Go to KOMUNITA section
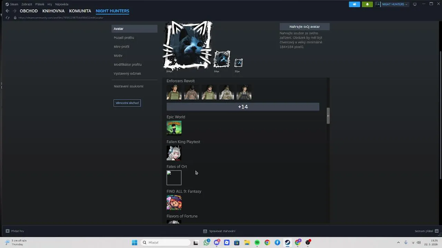 [x=80, y=11]
